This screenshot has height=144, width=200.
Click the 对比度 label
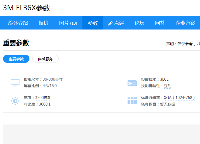[x=29, y=104]
